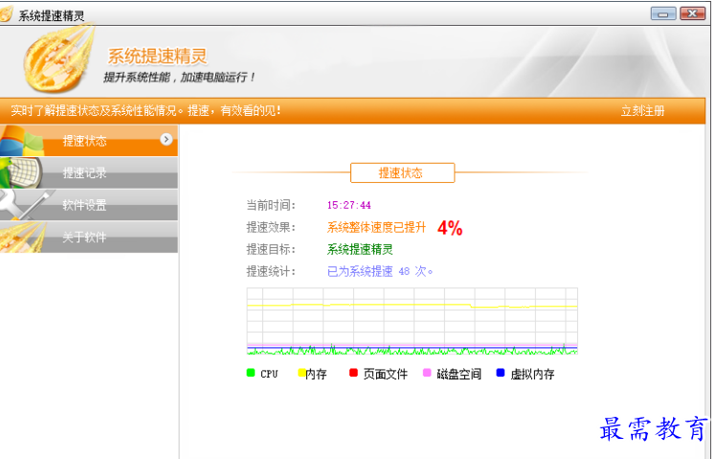Click the text 已为系统提速 48 次
716x459 pixels.
pos(380,271)
